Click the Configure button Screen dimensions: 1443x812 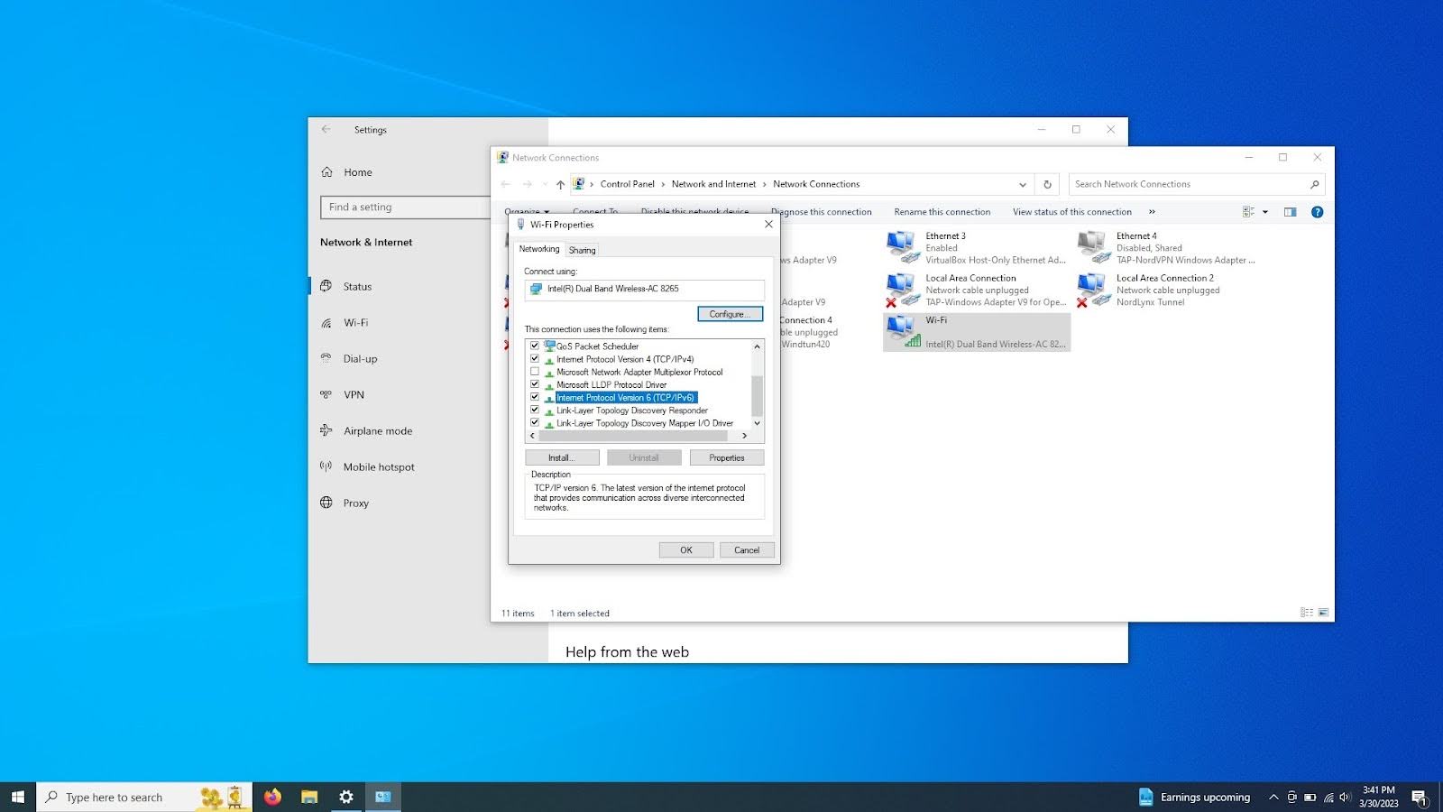click(x=730, y=314)
